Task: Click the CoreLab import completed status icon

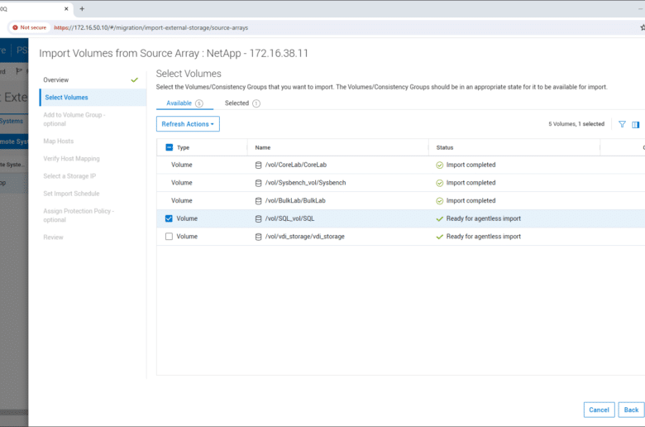Action: point(439,166)
